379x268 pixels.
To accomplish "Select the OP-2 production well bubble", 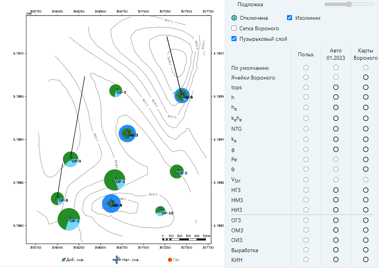I will [x=69, y=219].
